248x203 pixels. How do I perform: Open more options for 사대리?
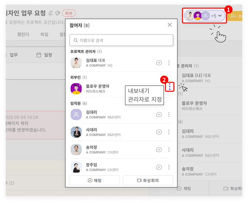pos(169,132)
